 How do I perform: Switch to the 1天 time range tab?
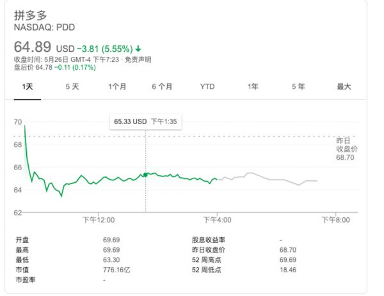(x=28, y=86)
